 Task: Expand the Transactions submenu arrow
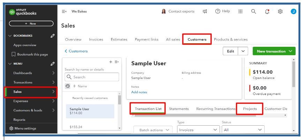point(53,82)
